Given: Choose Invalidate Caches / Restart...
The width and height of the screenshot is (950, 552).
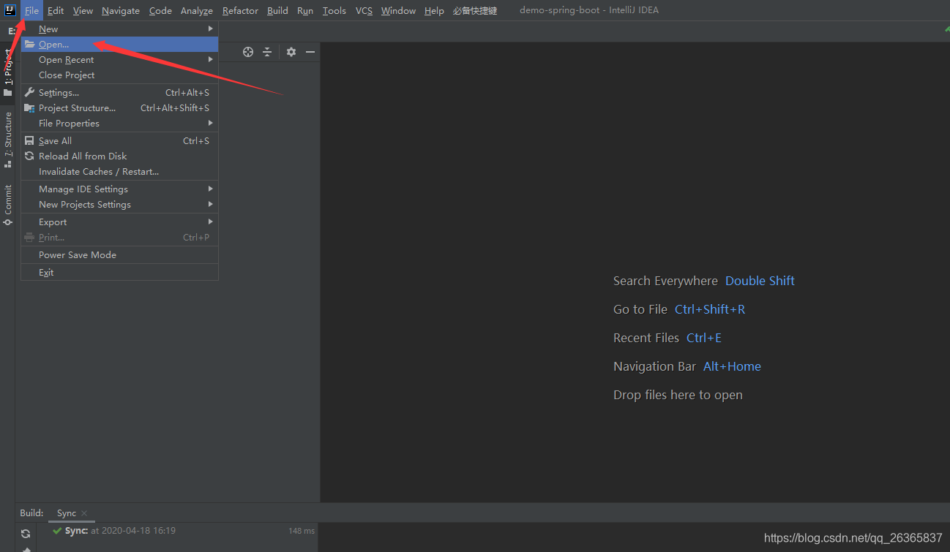Looking at the screenshot, I should 119,172.
